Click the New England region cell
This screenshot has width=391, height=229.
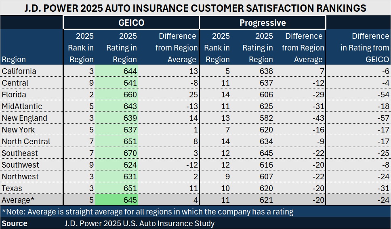tap(24, 118)
